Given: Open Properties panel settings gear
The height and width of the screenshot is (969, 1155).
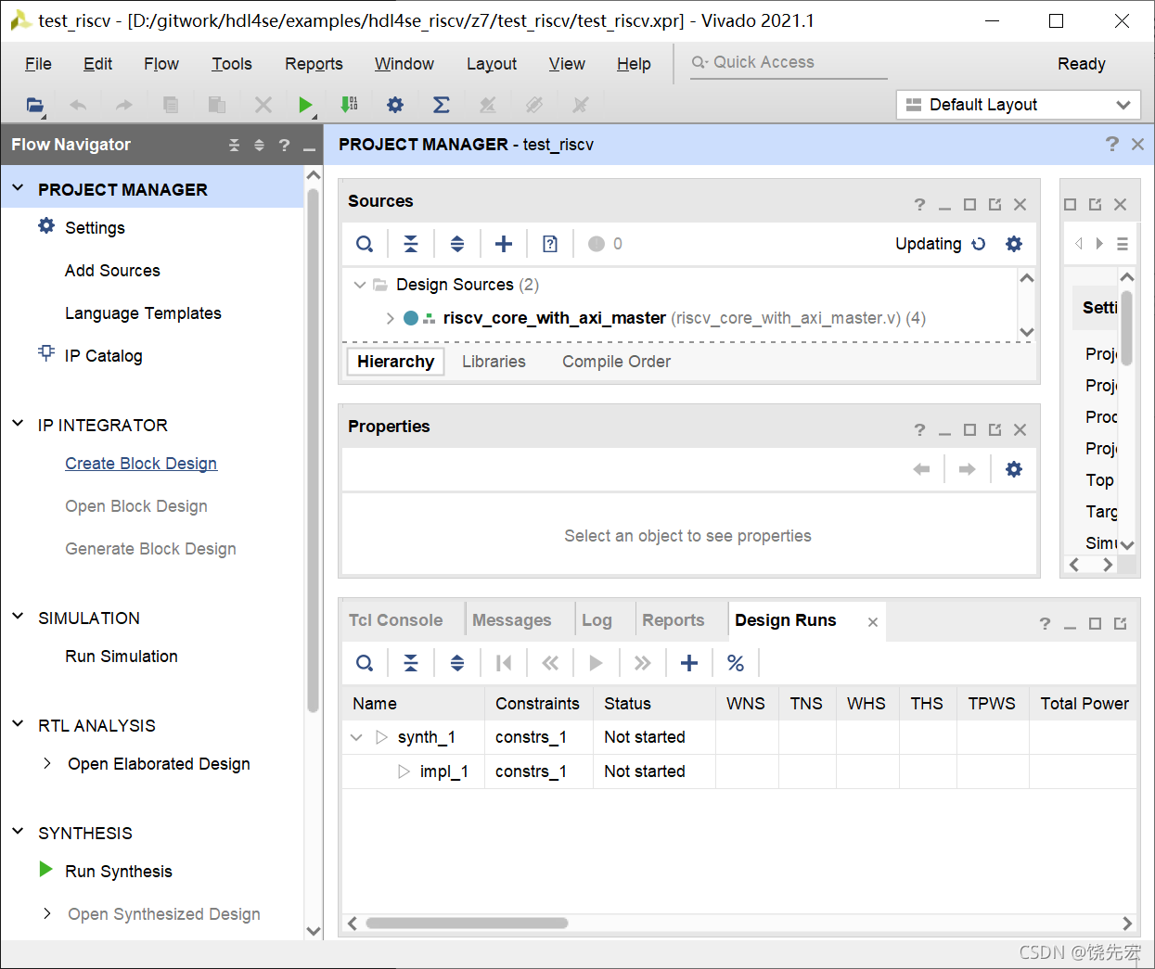Looking at the screenshot, I should pos(1014,469).
